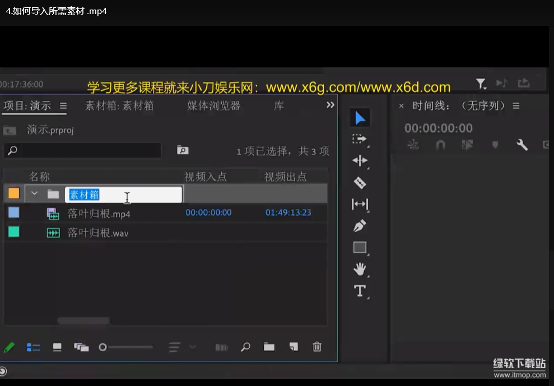Click the New Bin folder button

click(269, 347)
